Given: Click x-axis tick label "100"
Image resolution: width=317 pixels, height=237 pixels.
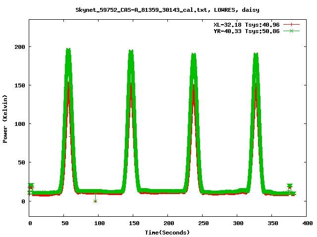Looking at the screenshot, I should (100, 223).
